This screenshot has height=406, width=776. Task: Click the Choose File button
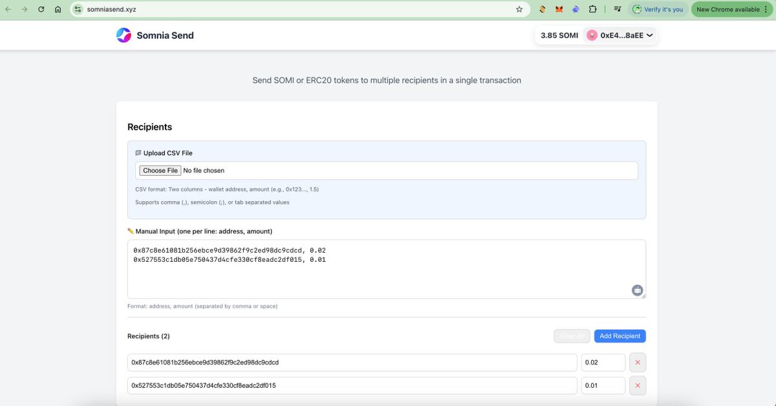(160, 171)
